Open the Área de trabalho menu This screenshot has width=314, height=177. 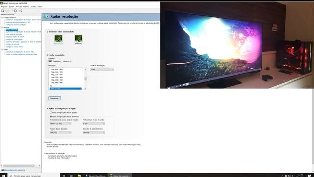tap(23, 7)
